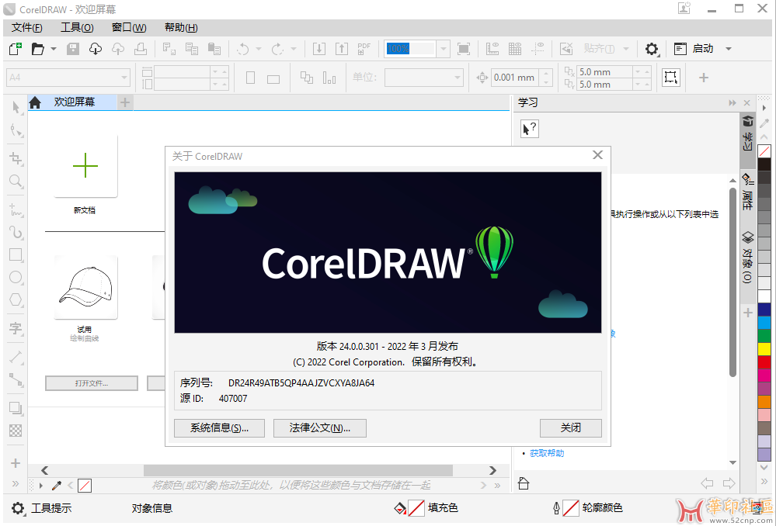The image size is (776, 526).
Task: Click the Open folder toolbar icon
Action: (37, 48)
